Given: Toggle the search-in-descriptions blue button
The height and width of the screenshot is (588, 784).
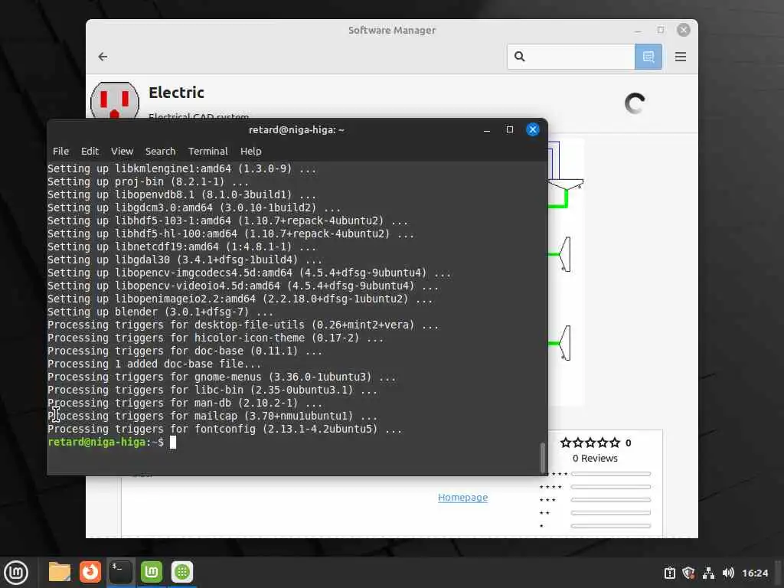Looking at the screenshot, I should tap(648, 57).
